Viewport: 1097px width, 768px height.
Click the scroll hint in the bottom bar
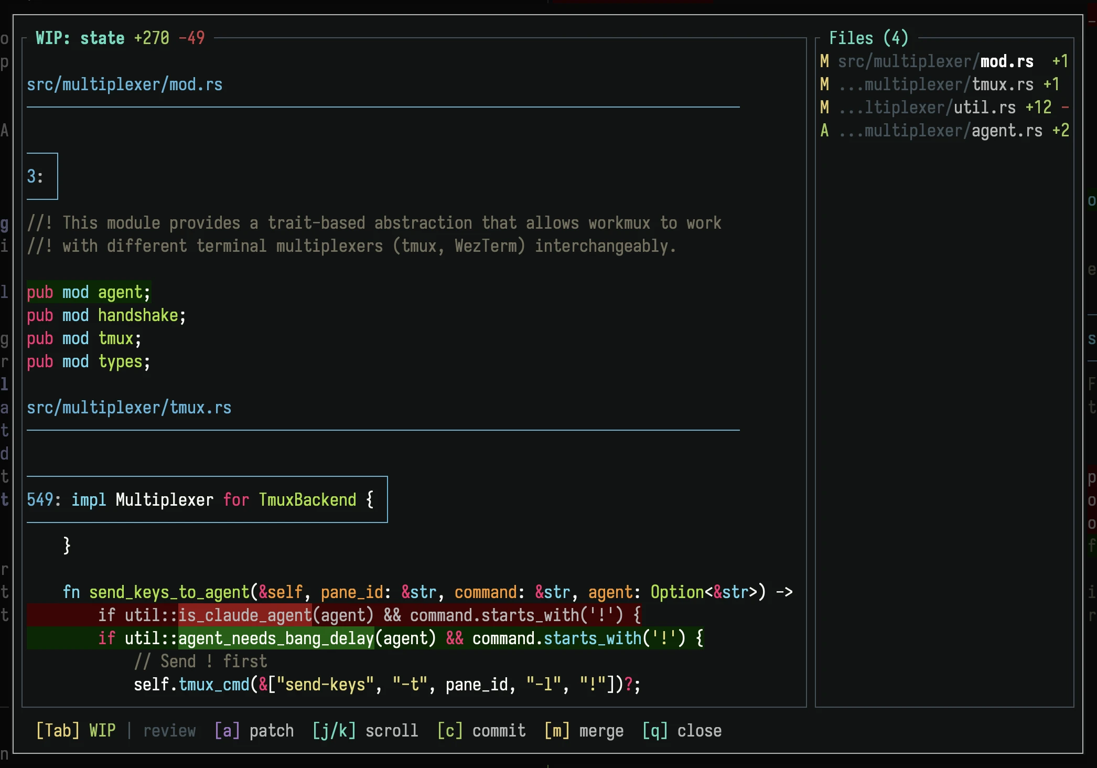(x=365, y=730)
